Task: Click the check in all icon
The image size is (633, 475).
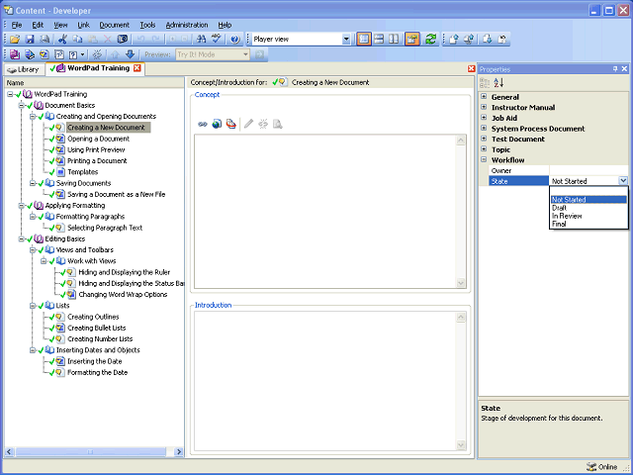Action: (x=469, y=40)
